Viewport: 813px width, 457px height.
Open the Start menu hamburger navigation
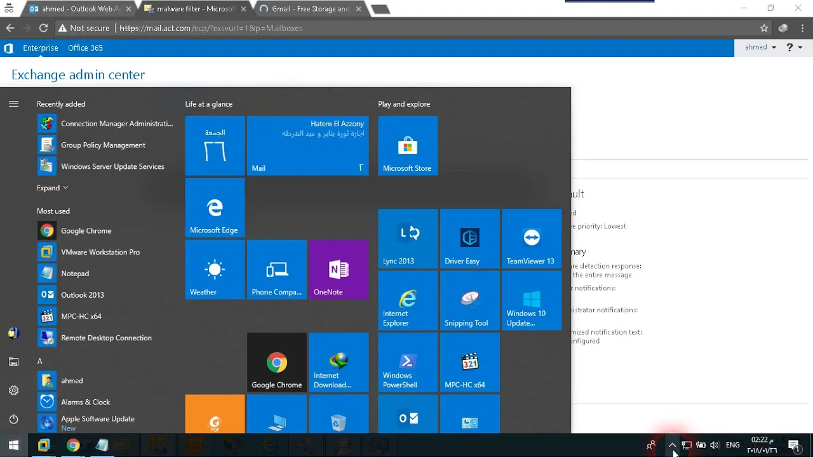pos(13,104)
